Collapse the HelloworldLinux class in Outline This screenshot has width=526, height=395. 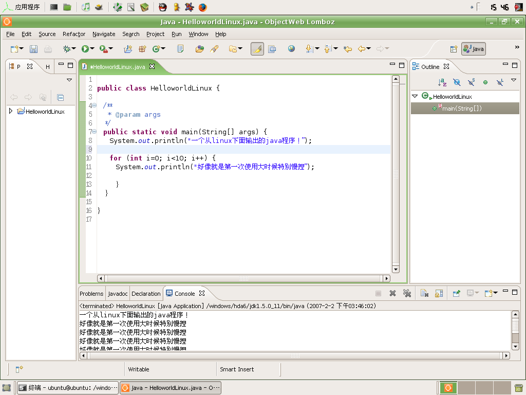tap(415, 96)
